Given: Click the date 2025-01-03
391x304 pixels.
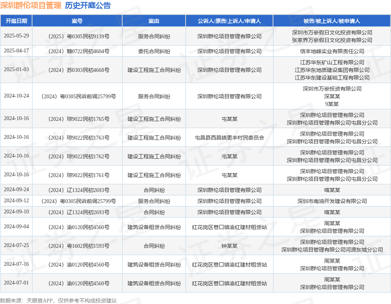Looking at the screenshot, I should (x=16, y=70).
